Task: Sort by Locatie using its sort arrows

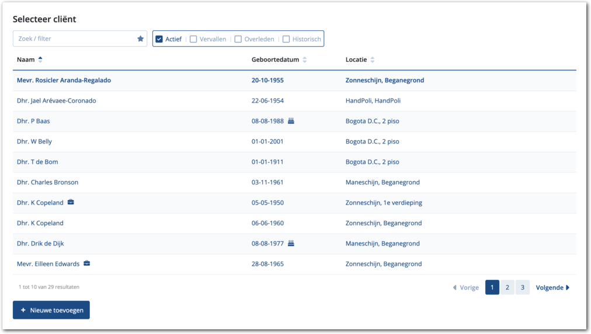Action: pyautogui.click(x=373, y=60)
